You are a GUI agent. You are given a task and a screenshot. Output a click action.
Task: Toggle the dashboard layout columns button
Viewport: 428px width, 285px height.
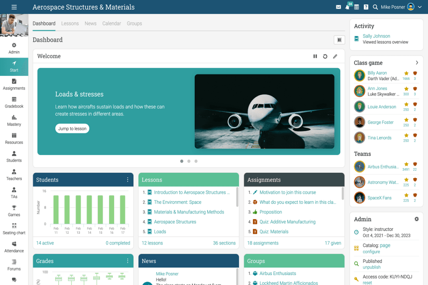pos(339,40)
